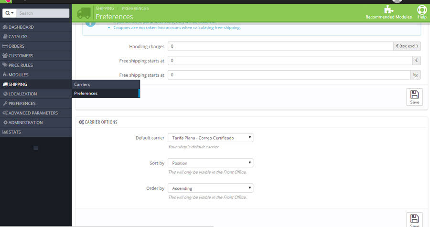Open the Help lifebuoy button
Image resolution: width=430 pixels, height=227 pixels.
[422, 12]
